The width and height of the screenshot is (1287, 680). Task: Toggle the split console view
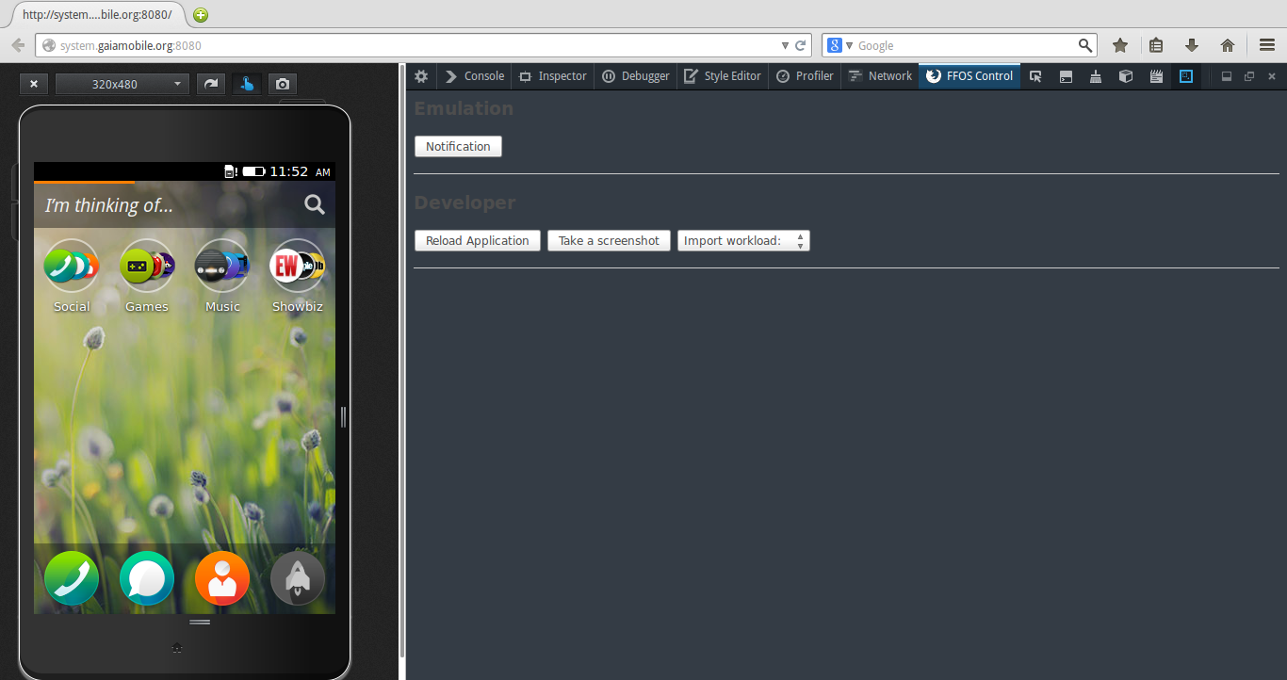coord(1066,76)
